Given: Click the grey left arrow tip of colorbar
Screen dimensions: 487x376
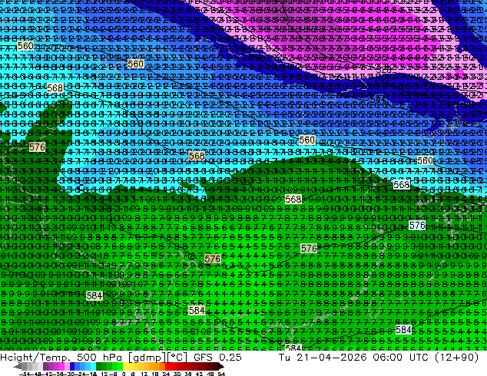Looking at the screenshot, I should pos(17,367).
